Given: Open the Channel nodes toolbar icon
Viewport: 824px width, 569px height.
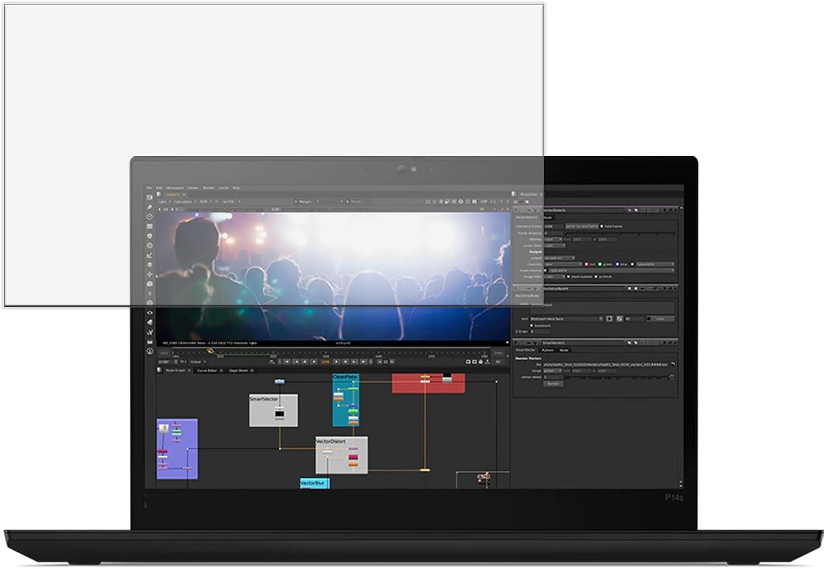Looking at the screenshot, I should tap(149, 226).
